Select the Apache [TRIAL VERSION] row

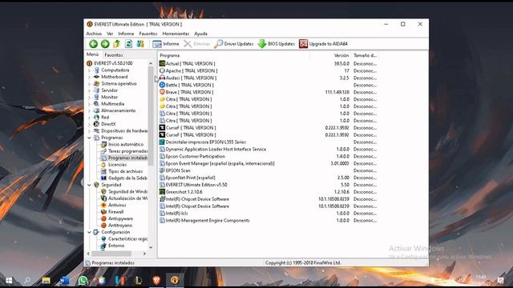269,71
